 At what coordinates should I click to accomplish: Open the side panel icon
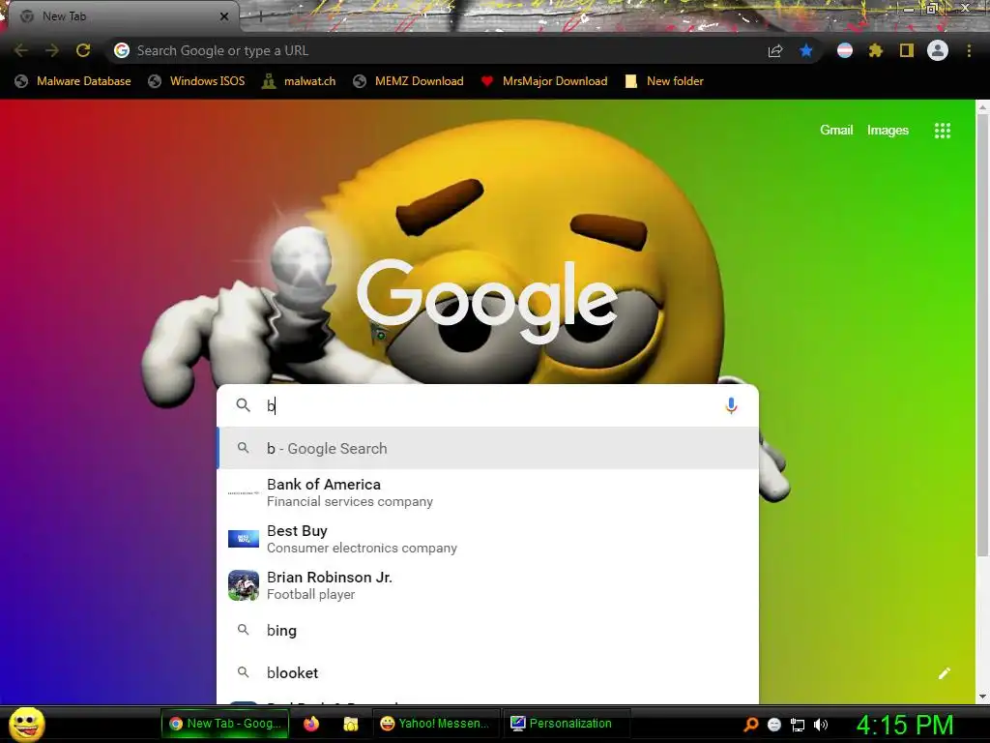point(907,50)
